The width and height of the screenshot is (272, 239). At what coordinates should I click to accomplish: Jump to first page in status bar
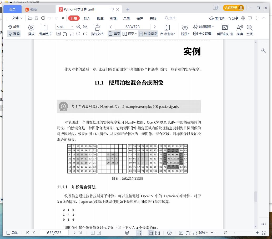[28, 233]
